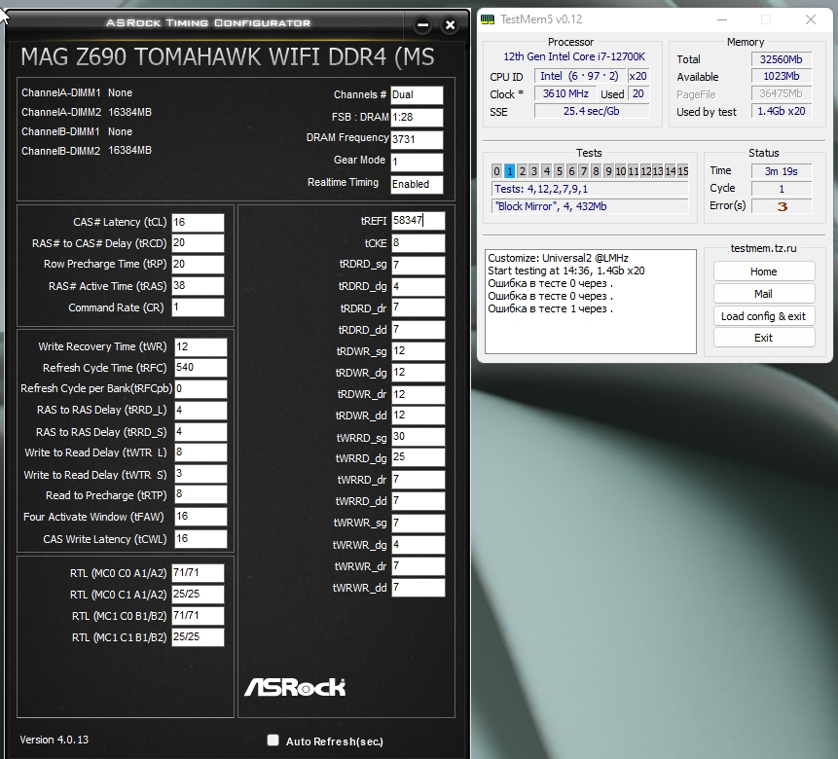This screenshot has width=838, height=759.
Task: Click the TestMem5 log text box
Action: [591, 302]
